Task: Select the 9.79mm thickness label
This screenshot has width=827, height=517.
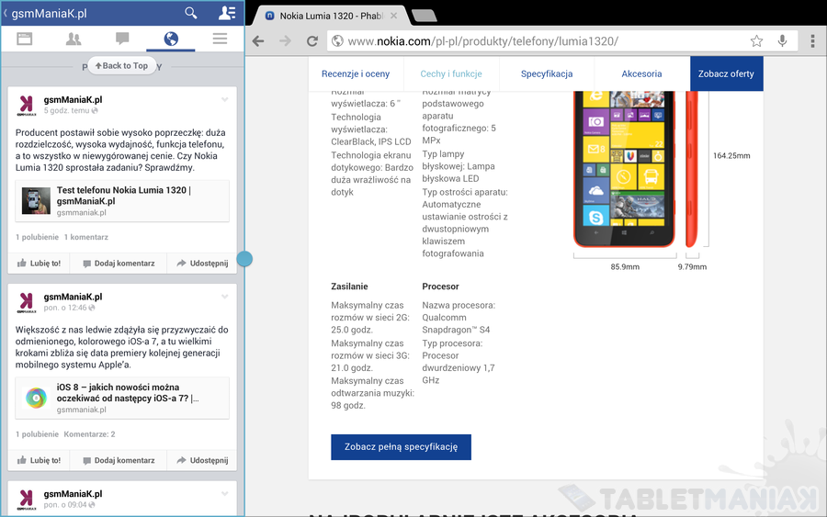Action: (x=692, y=266)
